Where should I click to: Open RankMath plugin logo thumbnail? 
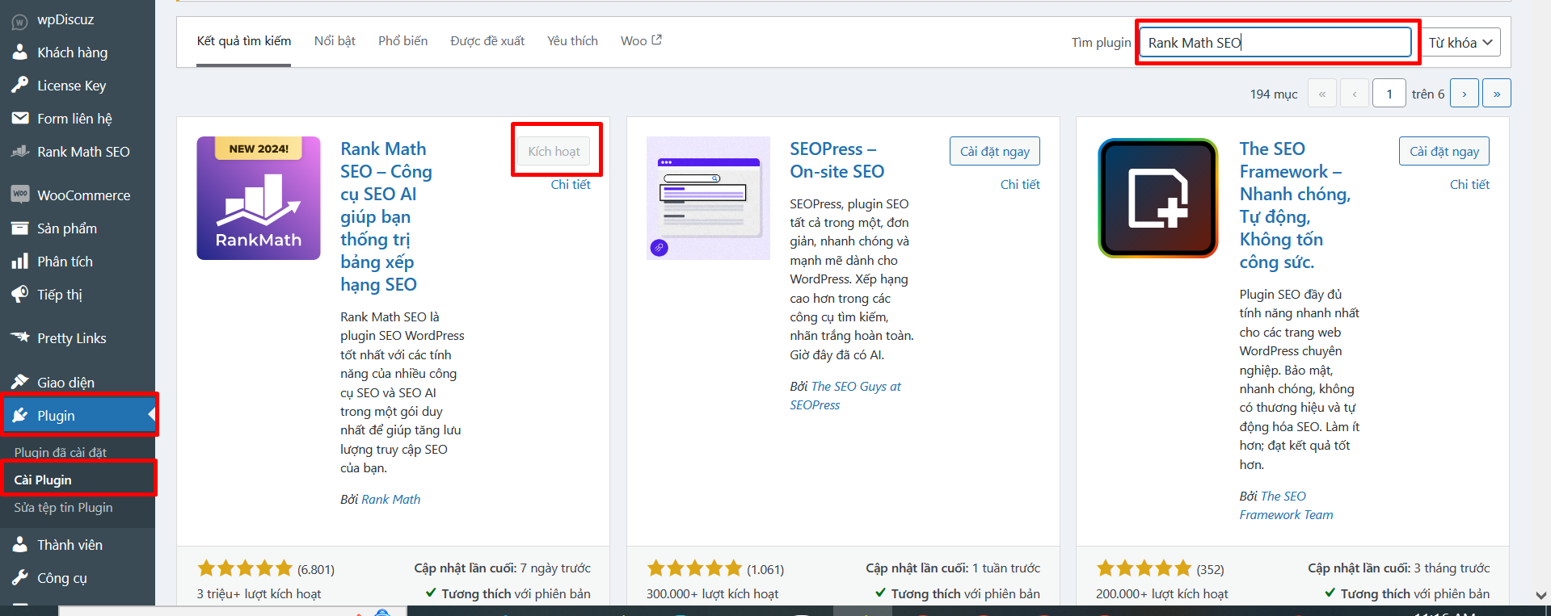(259, 198)
